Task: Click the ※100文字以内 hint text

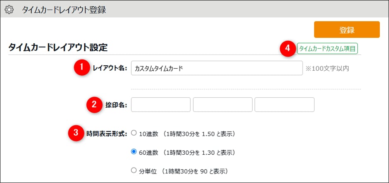Action: click(327, 68)
